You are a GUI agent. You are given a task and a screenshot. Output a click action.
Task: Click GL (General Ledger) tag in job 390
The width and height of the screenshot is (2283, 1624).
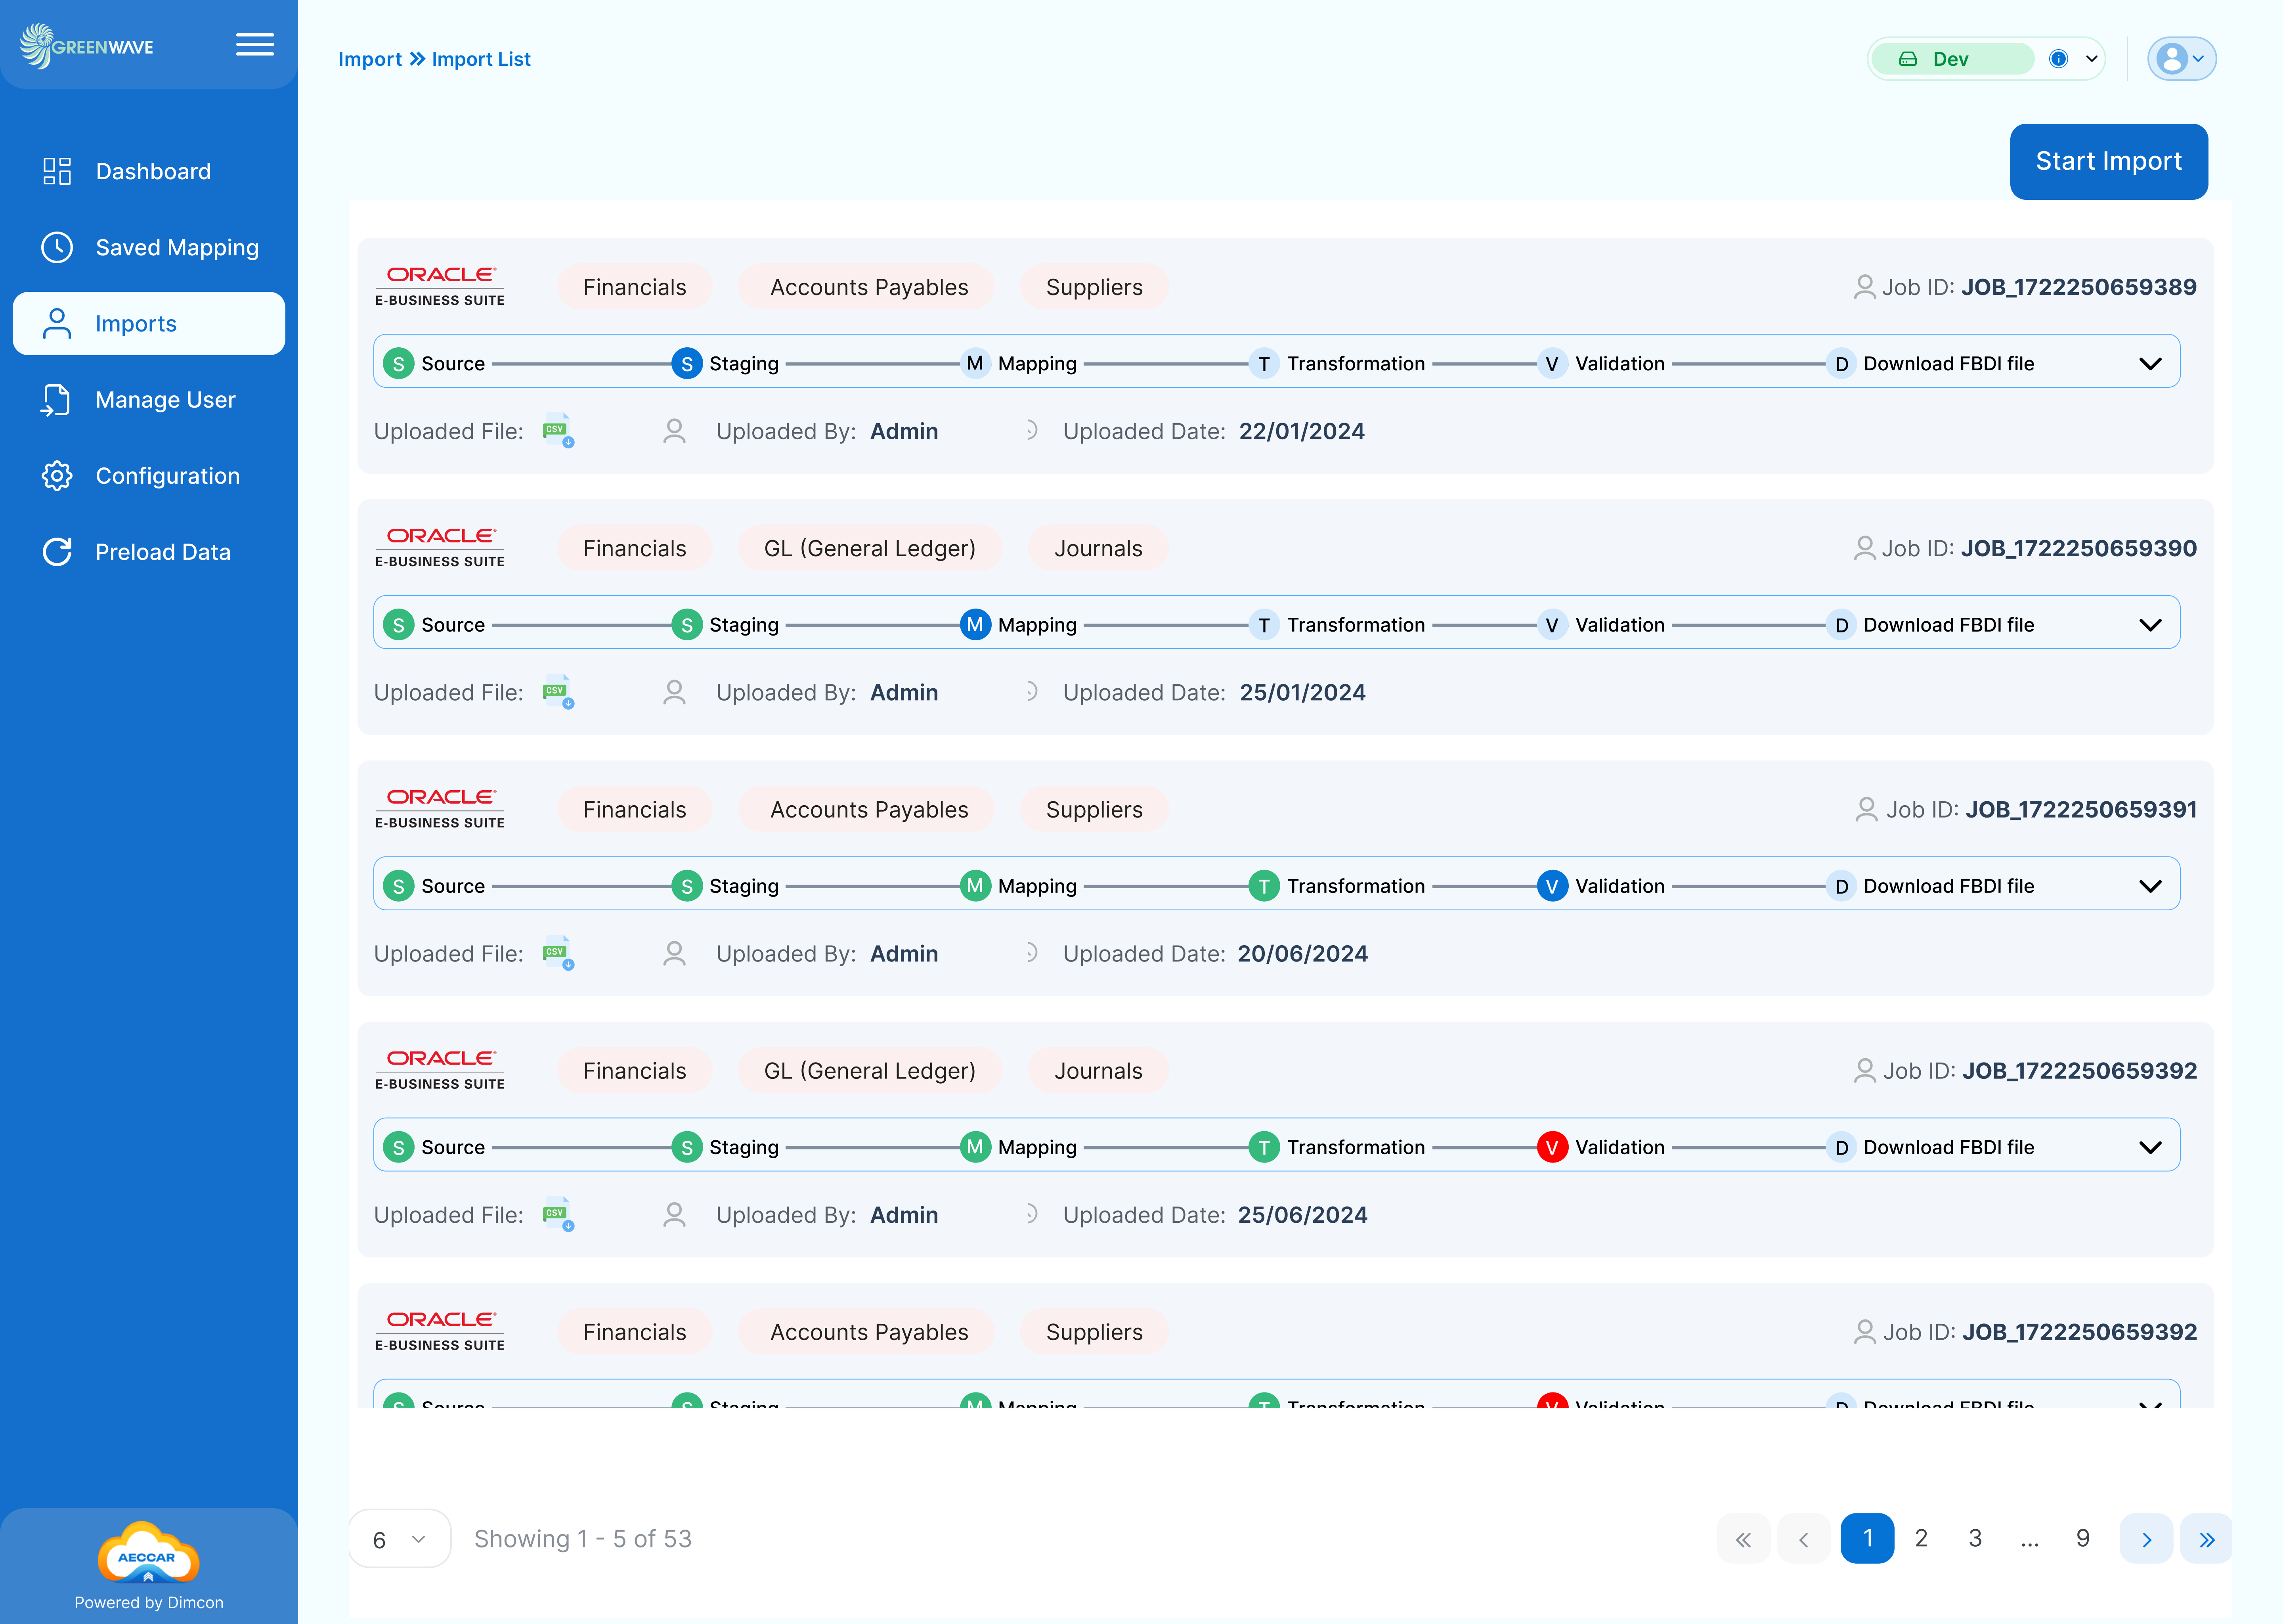tap(870, 548)
